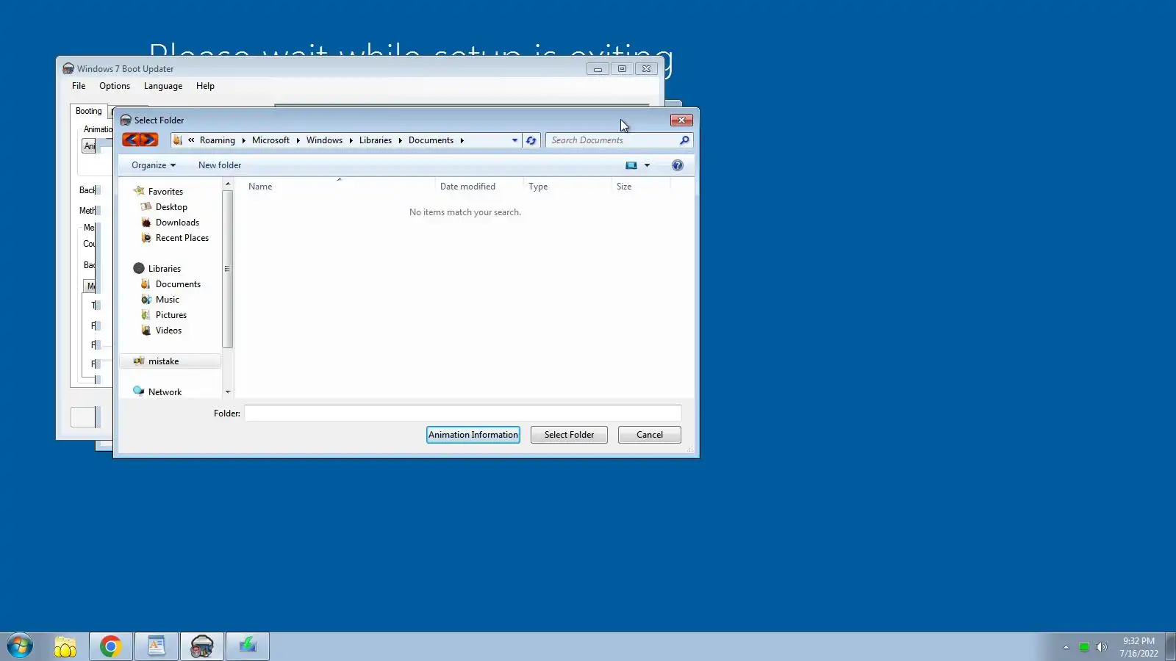Click the volume speaker tray icon
1176x661 pixels.
click(x=1101, y=647)
